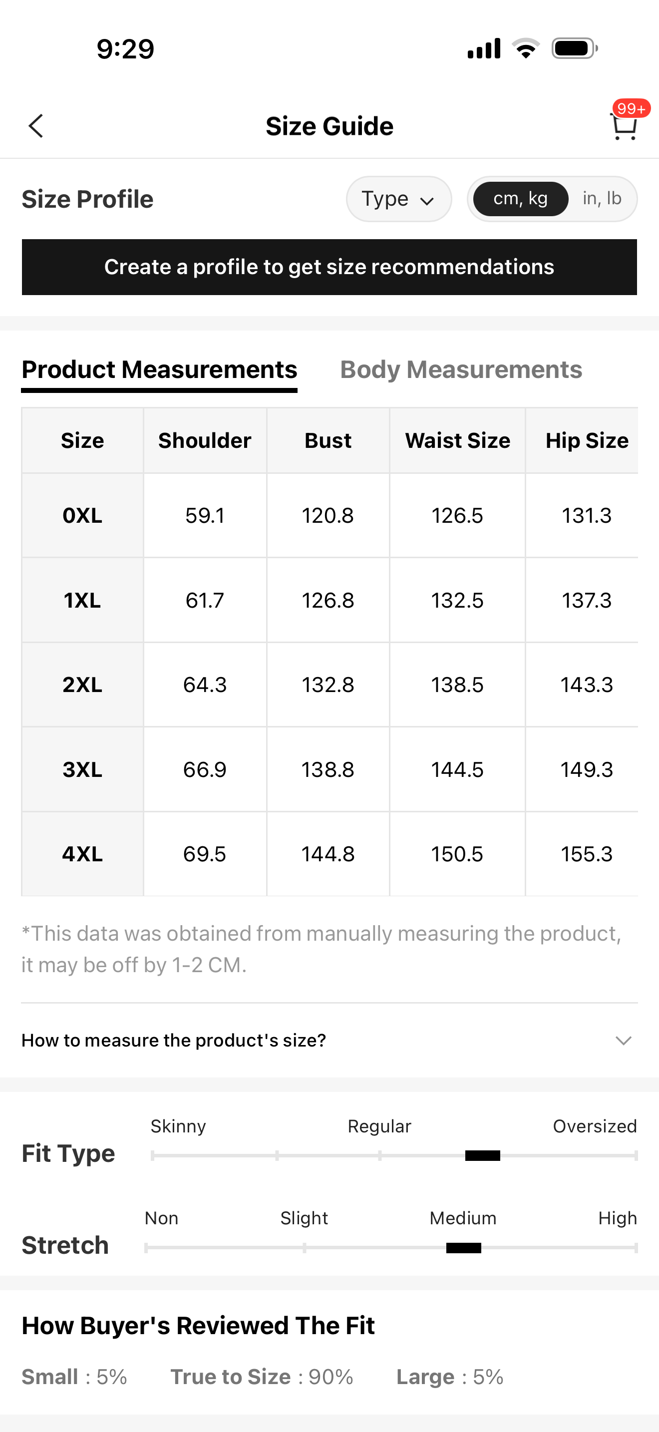
Task: Tap the cellular signal icon
Action: pyautogui.click(x=484, y=48)
